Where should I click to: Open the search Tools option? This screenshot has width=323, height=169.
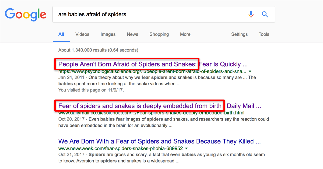coord(264,34)
